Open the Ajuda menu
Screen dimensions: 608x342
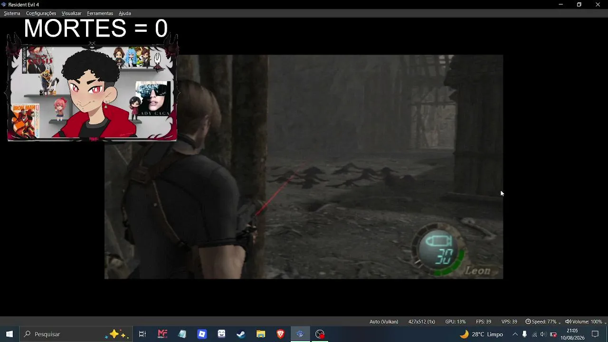click(124, 13)
